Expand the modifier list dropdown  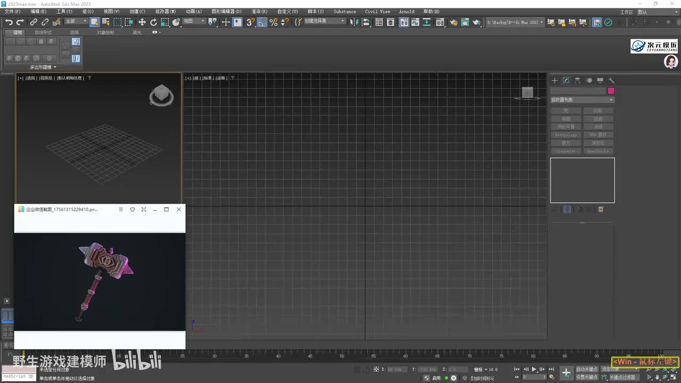pos(582,100)
